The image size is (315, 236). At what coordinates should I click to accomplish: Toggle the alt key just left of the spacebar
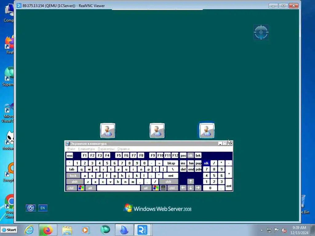(x=90, y=188)
